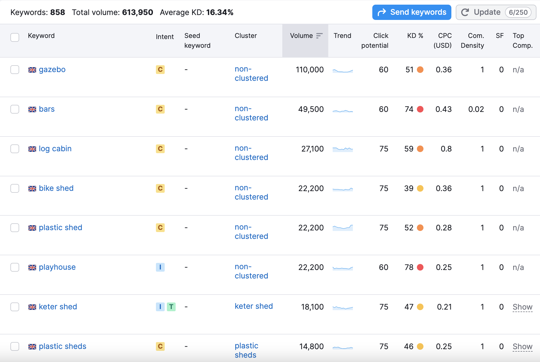
Task: Click the Trend column header
Action: click(342, 36)
